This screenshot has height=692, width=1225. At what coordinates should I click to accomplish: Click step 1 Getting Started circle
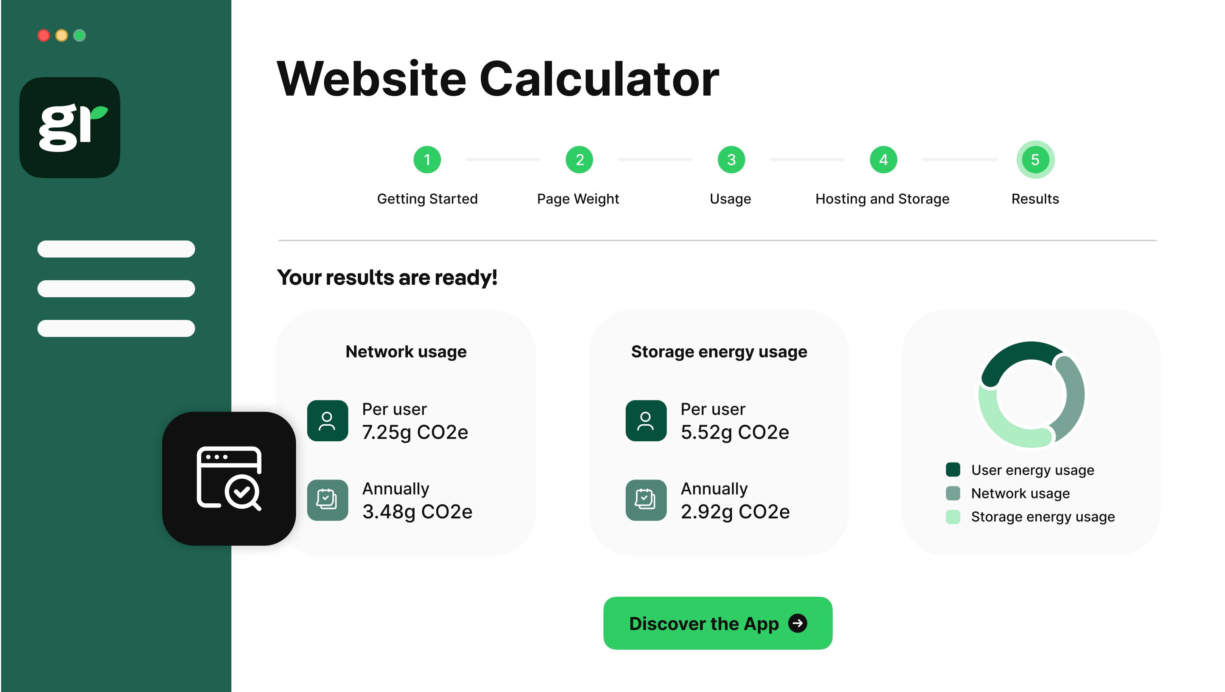click(427, 160)
